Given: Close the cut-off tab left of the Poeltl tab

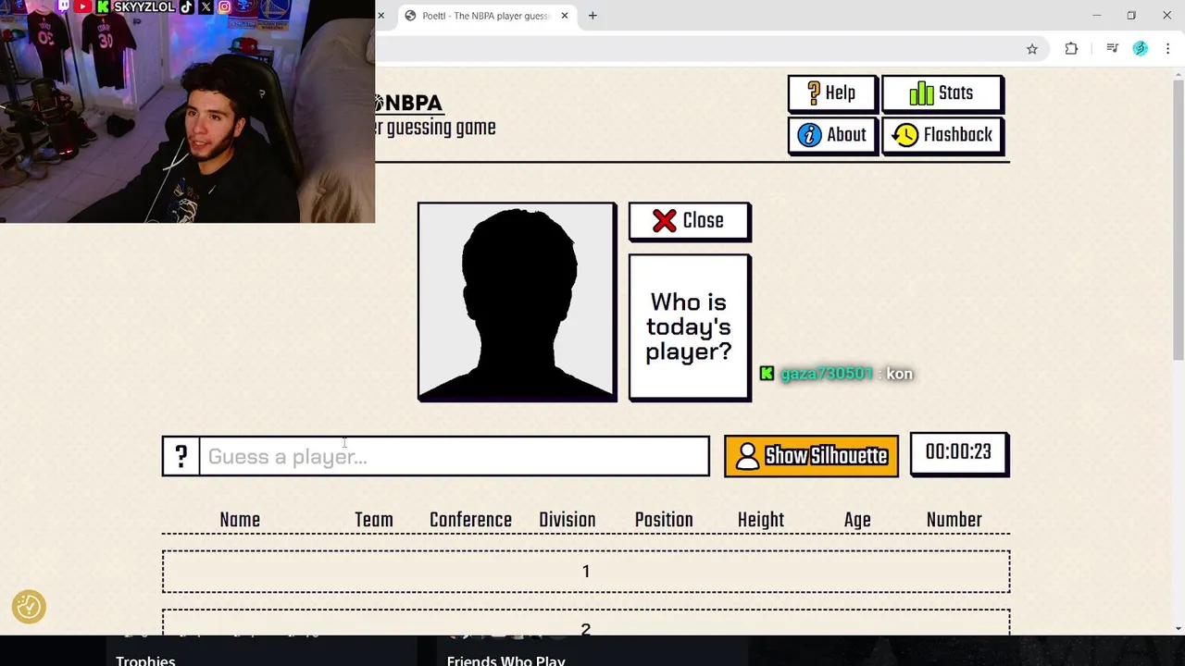Looking at the screenshot, I should point(380,16).
